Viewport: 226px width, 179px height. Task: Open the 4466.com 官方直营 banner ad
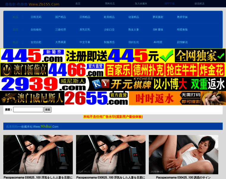(x=113, y=70)
